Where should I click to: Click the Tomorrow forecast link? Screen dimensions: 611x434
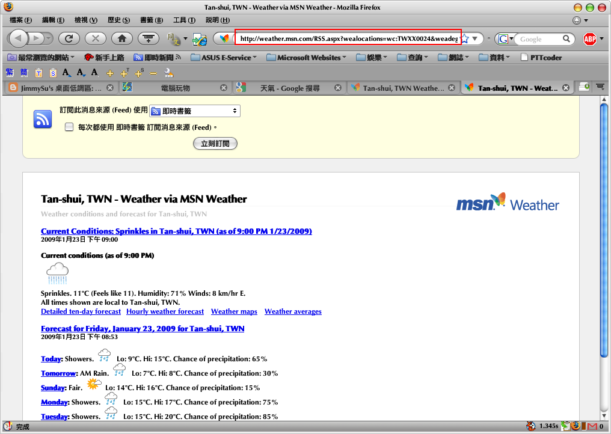58,373
